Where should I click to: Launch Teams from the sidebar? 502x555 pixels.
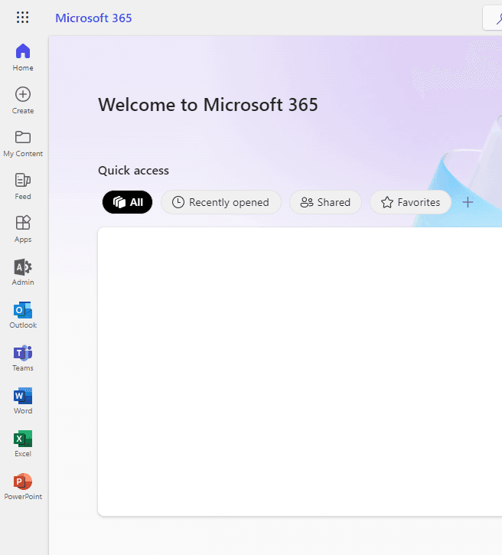point(23,357)
